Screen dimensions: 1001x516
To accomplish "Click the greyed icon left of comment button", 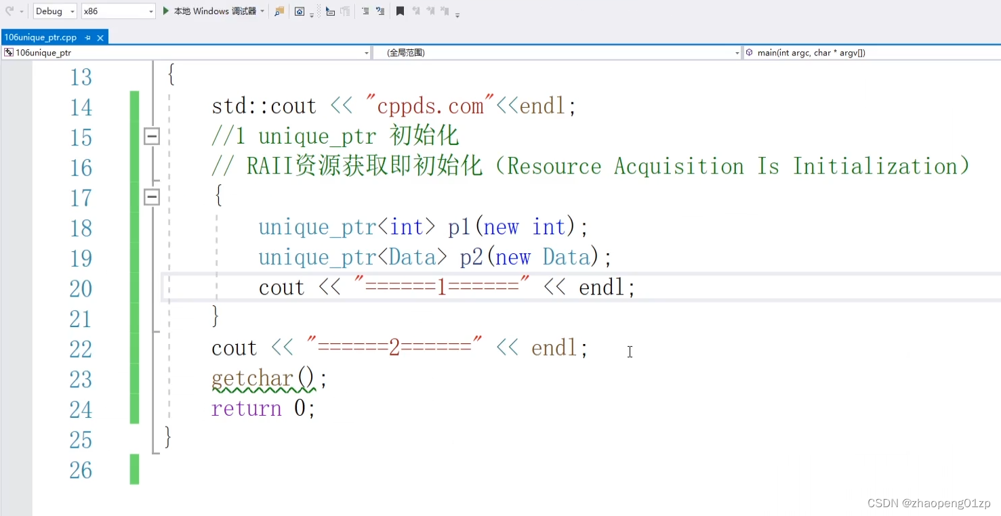I will click(346, 11).
